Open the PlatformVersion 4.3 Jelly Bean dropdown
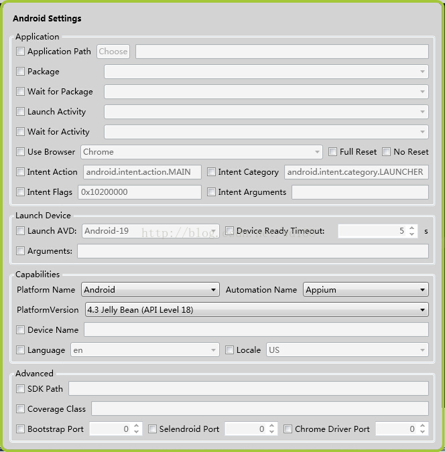This screenshot has height=452, width=445. pyautogui.click(x=257, y=310)
